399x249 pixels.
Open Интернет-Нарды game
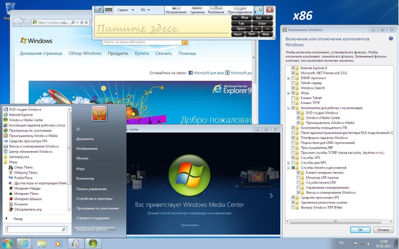point(27,188)
